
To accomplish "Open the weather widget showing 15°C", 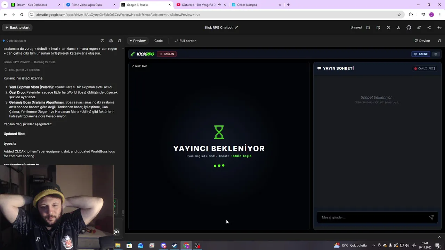I will pos(350,245).
